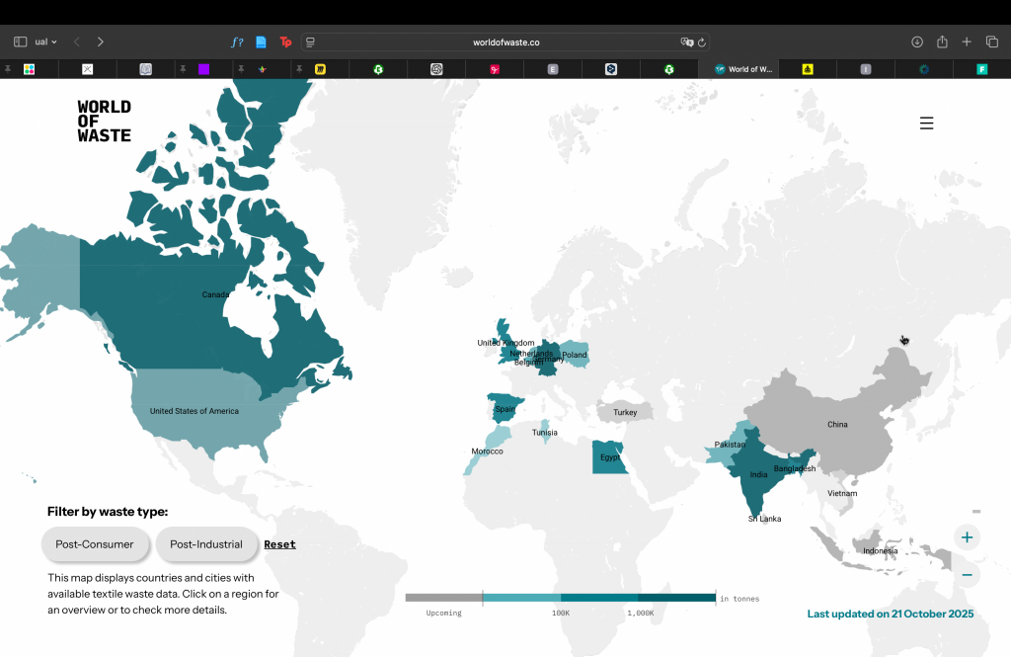
Task: Reset the waste type filter
Action: click(279, 544)
